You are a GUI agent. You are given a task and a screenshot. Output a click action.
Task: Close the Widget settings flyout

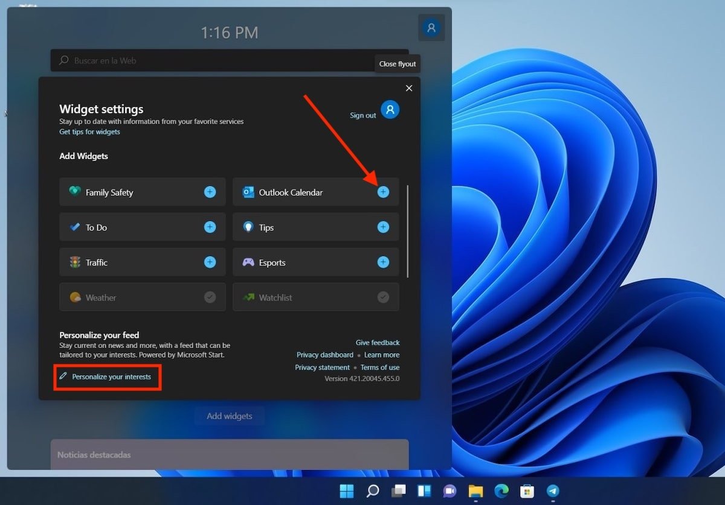pyautogui.click(x=409, y=88)
